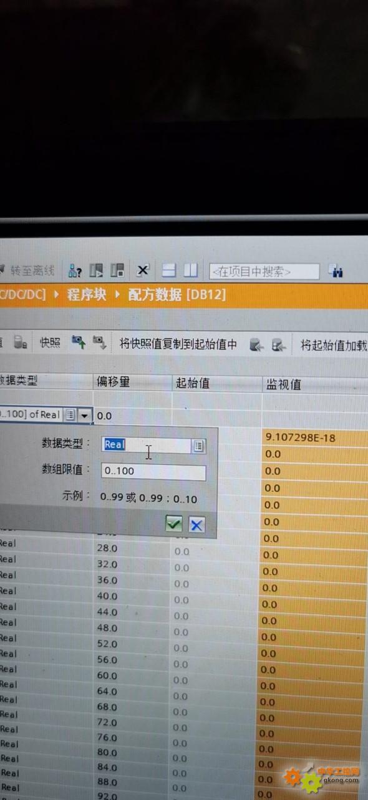This screenshot has width=368, height=800.
Task: Click the load start values icon before 将起始值加载
Action: tap(278, 344)
